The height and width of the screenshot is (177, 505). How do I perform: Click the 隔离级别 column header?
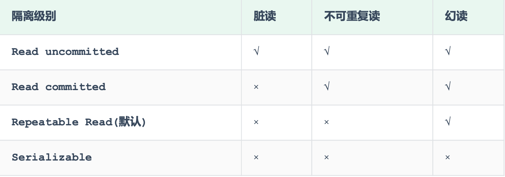(x=34, y=16)
